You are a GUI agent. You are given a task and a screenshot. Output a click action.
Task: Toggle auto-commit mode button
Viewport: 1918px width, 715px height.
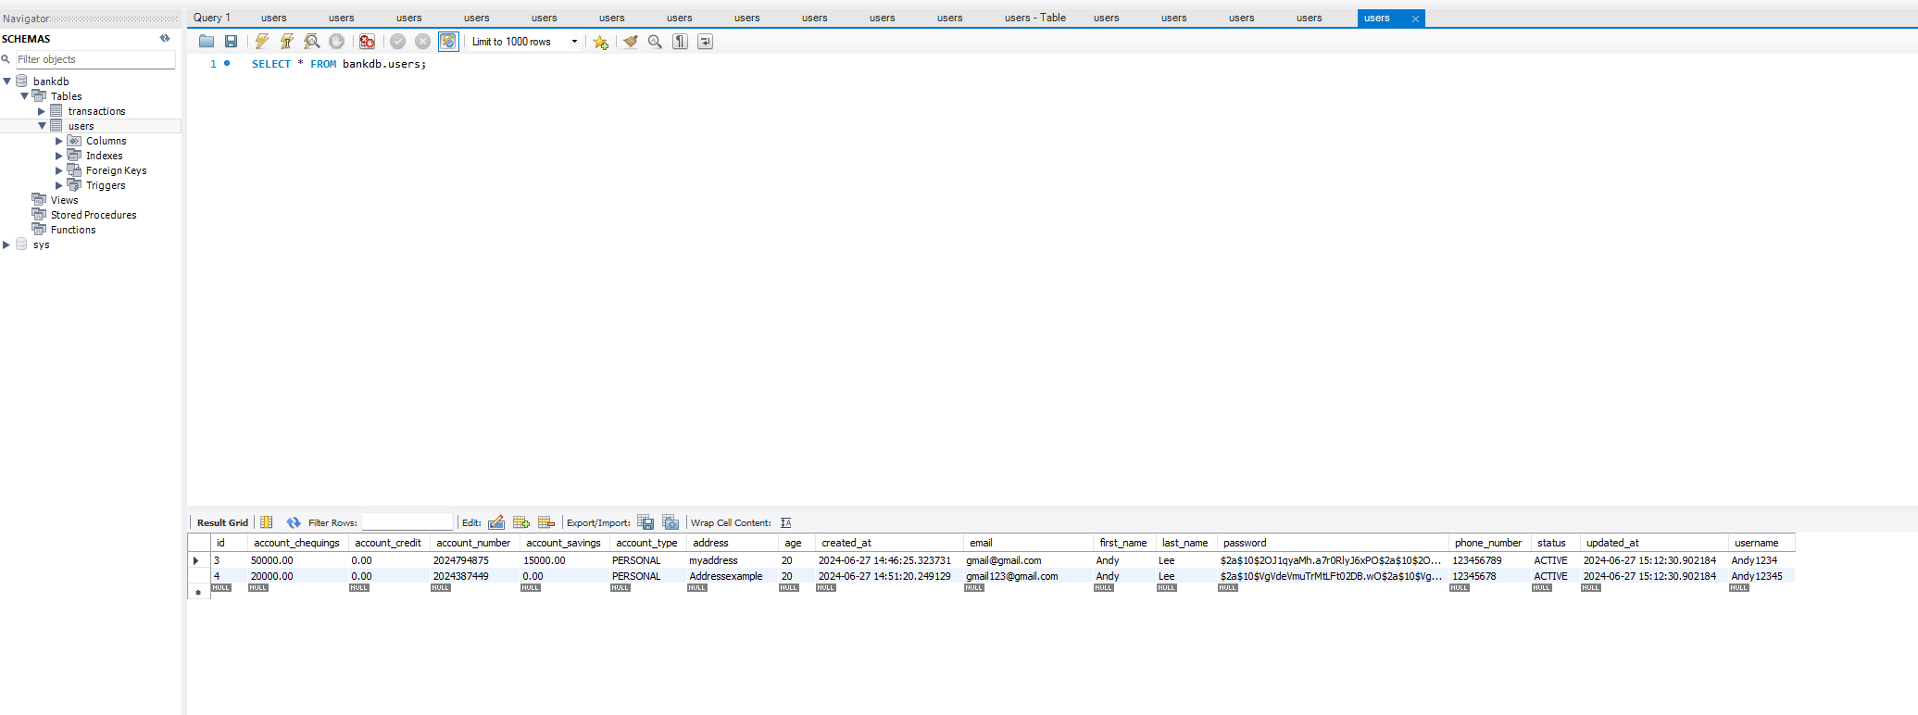click(x=448, y=42)
